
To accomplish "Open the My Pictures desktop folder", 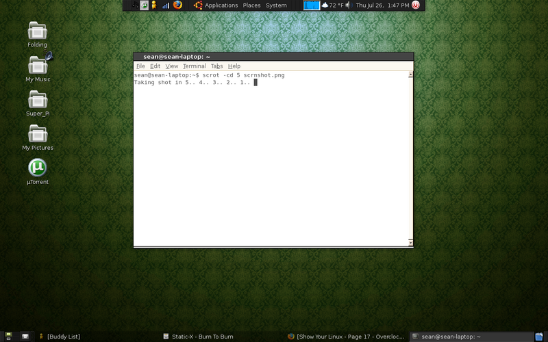I will 38,137.
